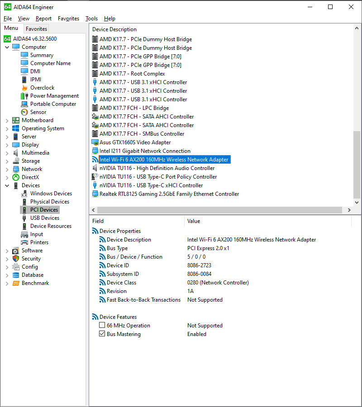The height and width of the screenshot is (407, 362).
Task: Expand the Benchmark tree node
Action: coord(7,284)
